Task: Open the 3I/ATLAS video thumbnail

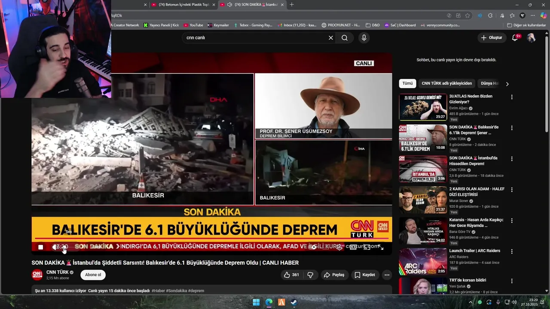Action: pyautogui.click(x=423, y=107)
